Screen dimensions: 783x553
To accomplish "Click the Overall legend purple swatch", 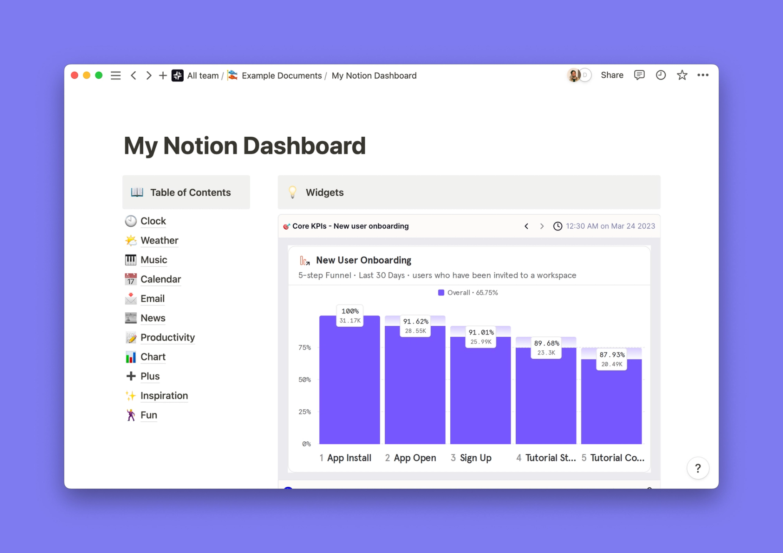I will tap(441, 293).
